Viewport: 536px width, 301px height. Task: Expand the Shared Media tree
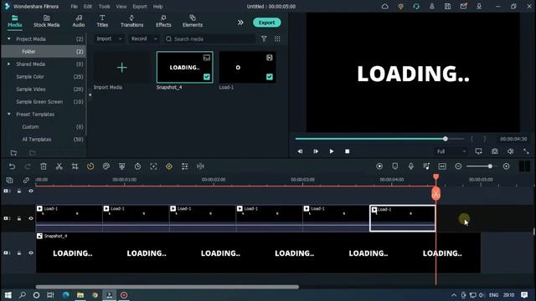point(9,64)
